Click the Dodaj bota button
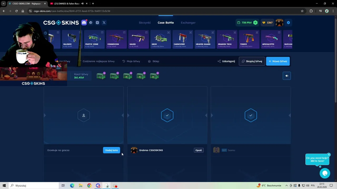337x189 pixels. pos(111,150)
